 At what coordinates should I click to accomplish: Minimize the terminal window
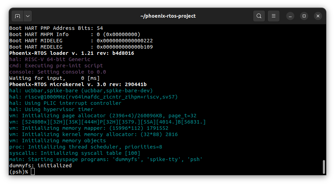click(x=290, y=16)
